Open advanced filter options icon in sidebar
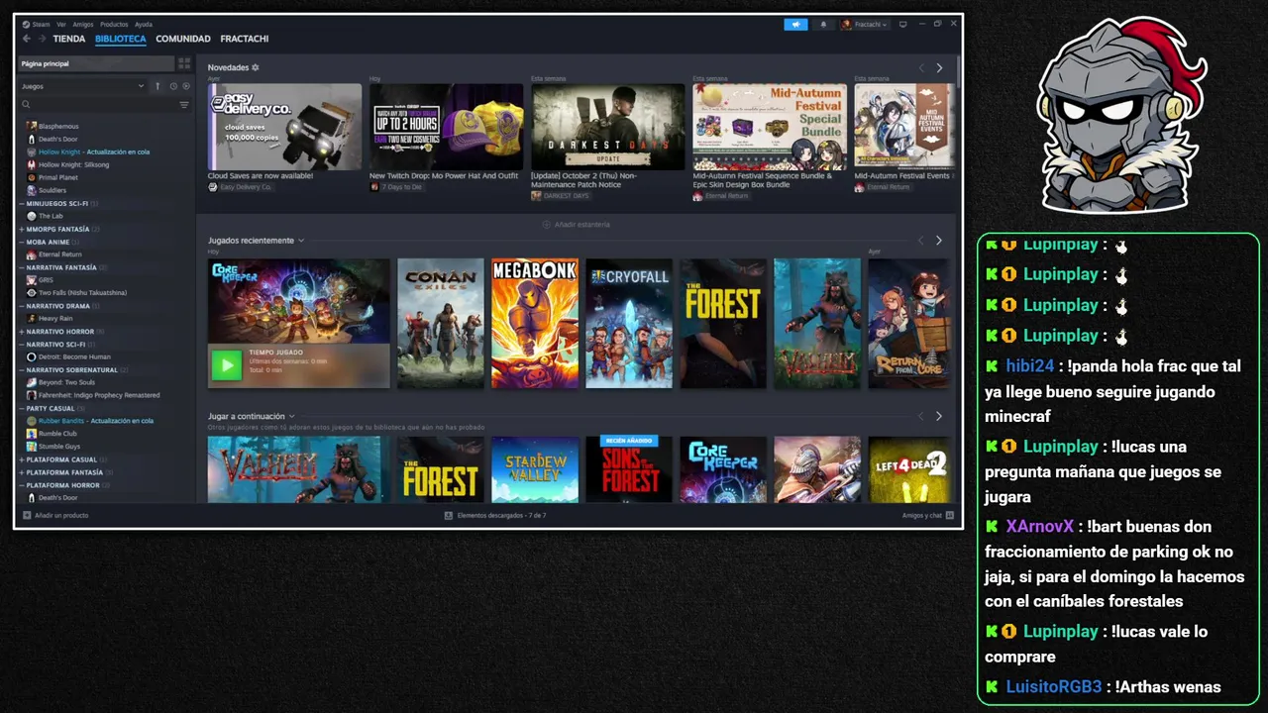The image size is (1268, 713). [x=184, y=105]
